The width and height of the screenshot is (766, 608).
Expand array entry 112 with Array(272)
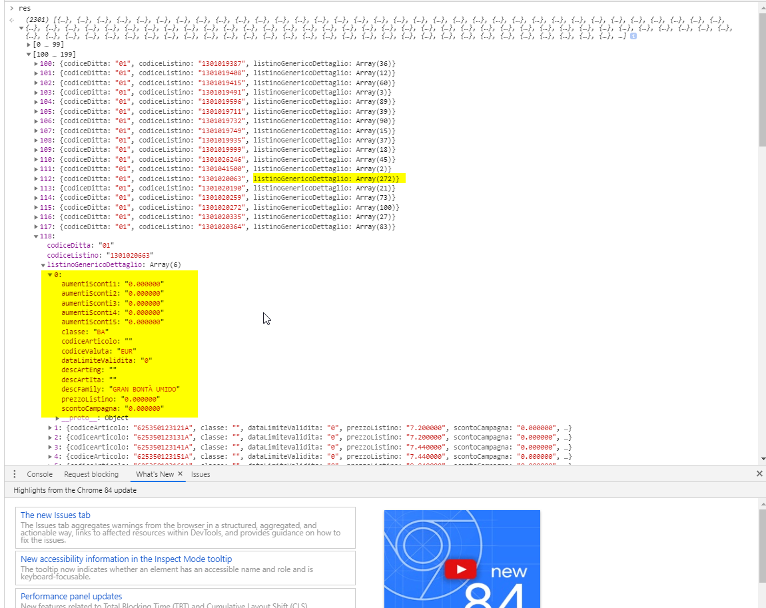[x=36, y=178]
